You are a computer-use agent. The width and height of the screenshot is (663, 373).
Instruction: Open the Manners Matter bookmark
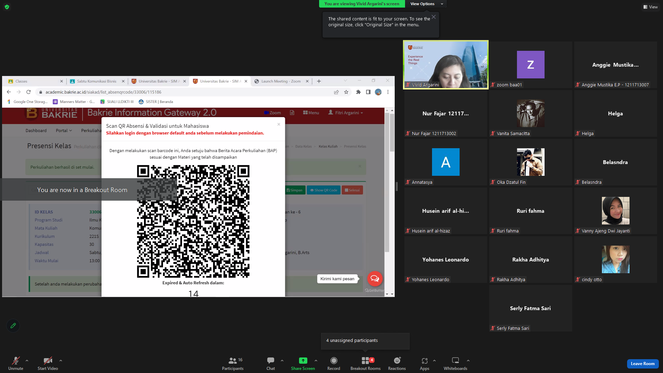click(x=74, y=102)
